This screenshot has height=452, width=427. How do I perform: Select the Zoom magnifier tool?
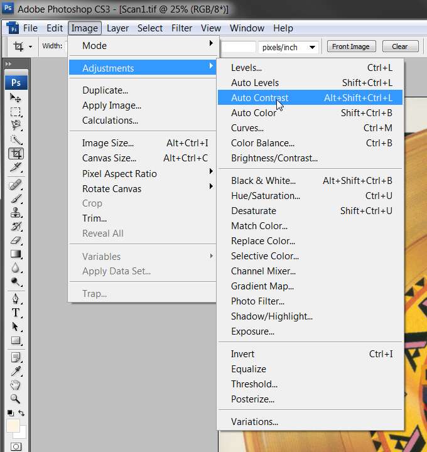[x=16, y=399]
